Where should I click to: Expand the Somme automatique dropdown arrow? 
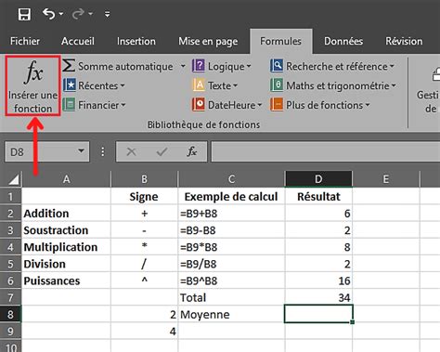coord(183,66)
